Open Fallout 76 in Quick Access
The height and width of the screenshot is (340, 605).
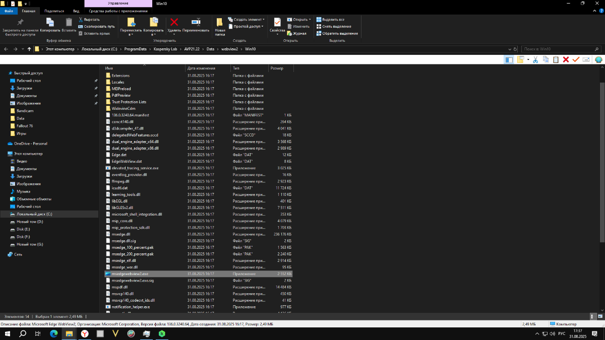point(25,126)
